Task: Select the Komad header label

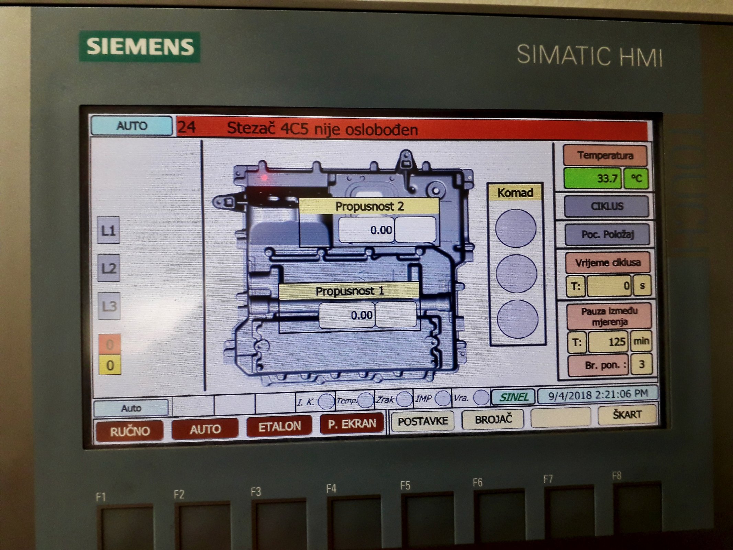Action: point(515,193)
